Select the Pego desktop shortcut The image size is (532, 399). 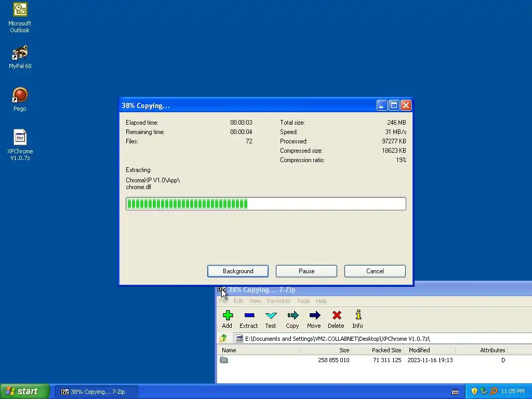[20, 99]
